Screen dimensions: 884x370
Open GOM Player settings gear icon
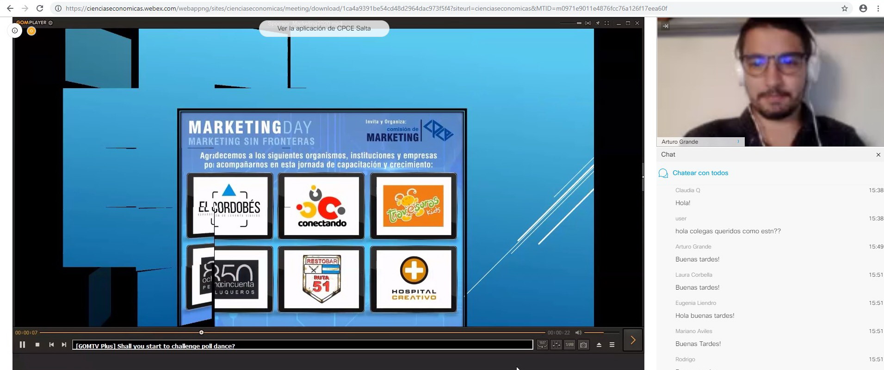50,23
